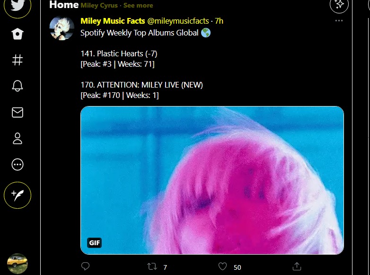Open the Explore hashtag icon
370x275 pixels.
tap(18, 60)
